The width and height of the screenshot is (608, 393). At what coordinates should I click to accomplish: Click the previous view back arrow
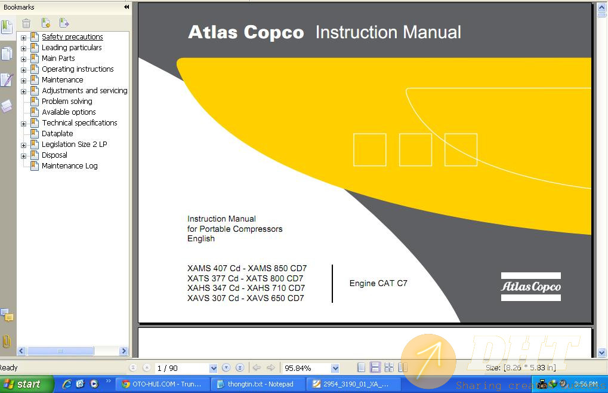click(x=257, y=367)
